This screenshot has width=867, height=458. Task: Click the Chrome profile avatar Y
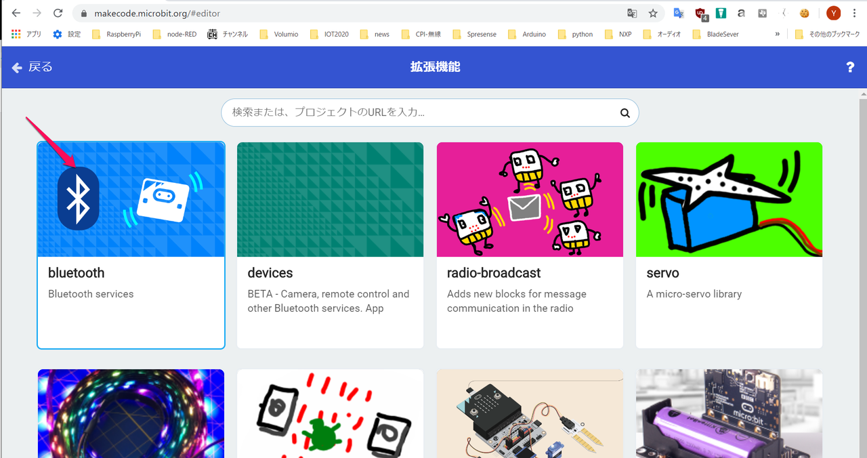[x=834, y=13]
